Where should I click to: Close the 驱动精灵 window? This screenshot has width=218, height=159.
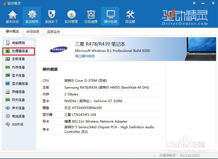click(x=213, y=3)
